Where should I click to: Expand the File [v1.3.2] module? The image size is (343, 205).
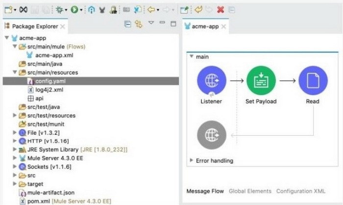click(x=15, y=132)
